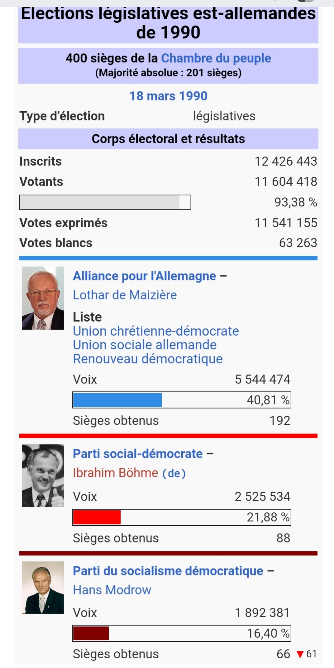Follow the Union sociale allemande link

point(144,345)
